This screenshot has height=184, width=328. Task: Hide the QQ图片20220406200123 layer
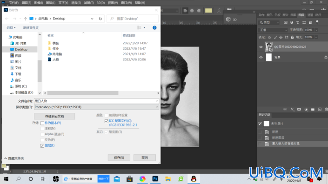click(x=261, y=47)
